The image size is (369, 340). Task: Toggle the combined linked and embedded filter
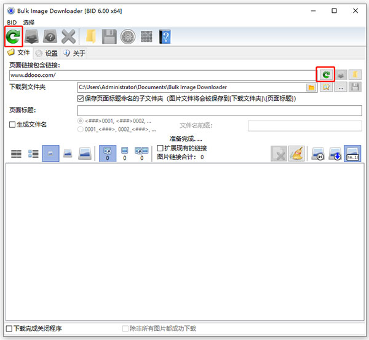click(141, 154)
